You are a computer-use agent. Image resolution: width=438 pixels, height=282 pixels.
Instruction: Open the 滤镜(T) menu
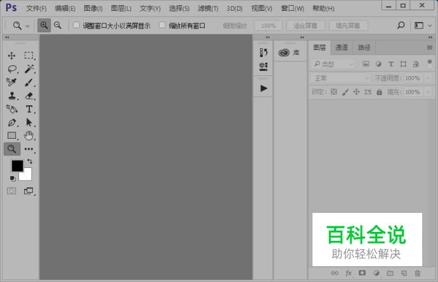click(x=208, y=8)
